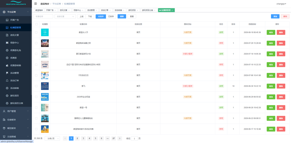Click 修改 for the 2026-08-18 row
Screen dimensions: 291x143
click(x=271, y=32)
